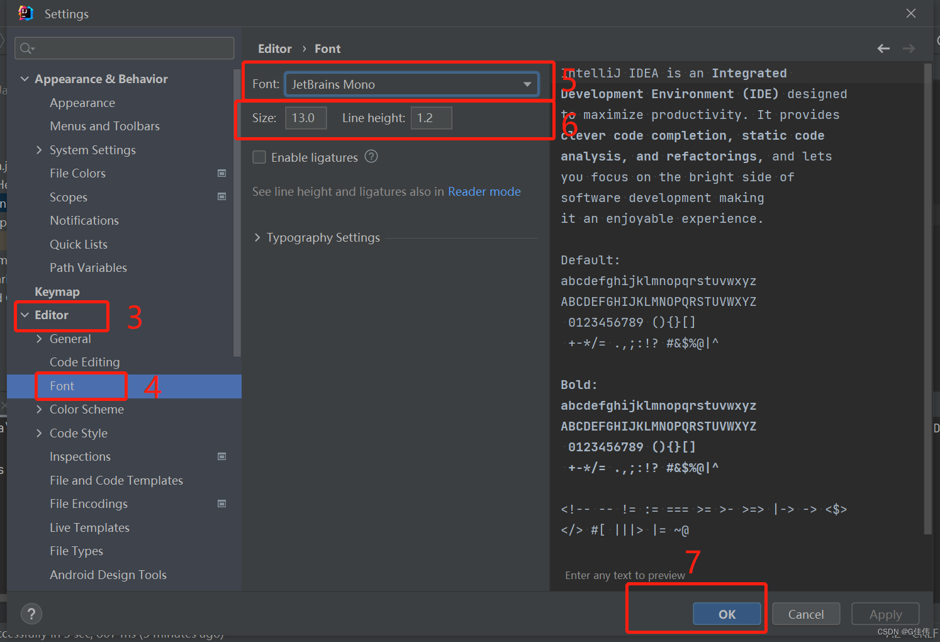Click the Cancel button
940x642 pixels.
[x=806, y=614]
